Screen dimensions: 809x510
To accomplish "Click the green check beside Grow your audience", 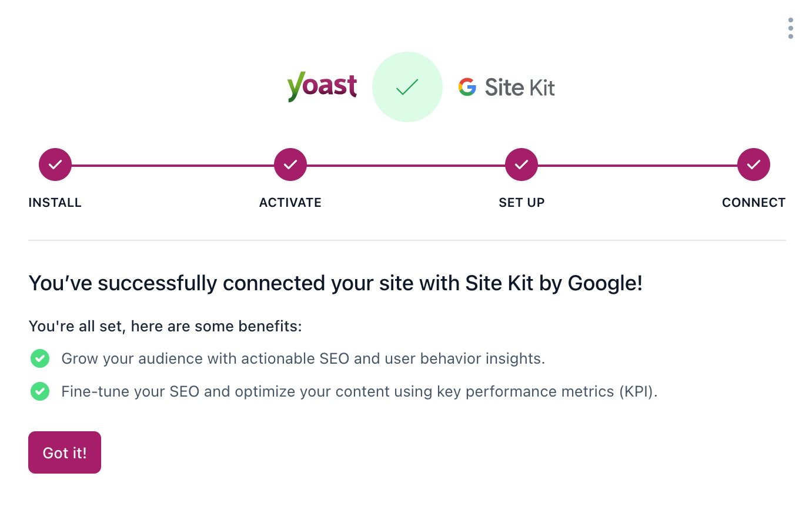I will [x=40, y=358].
